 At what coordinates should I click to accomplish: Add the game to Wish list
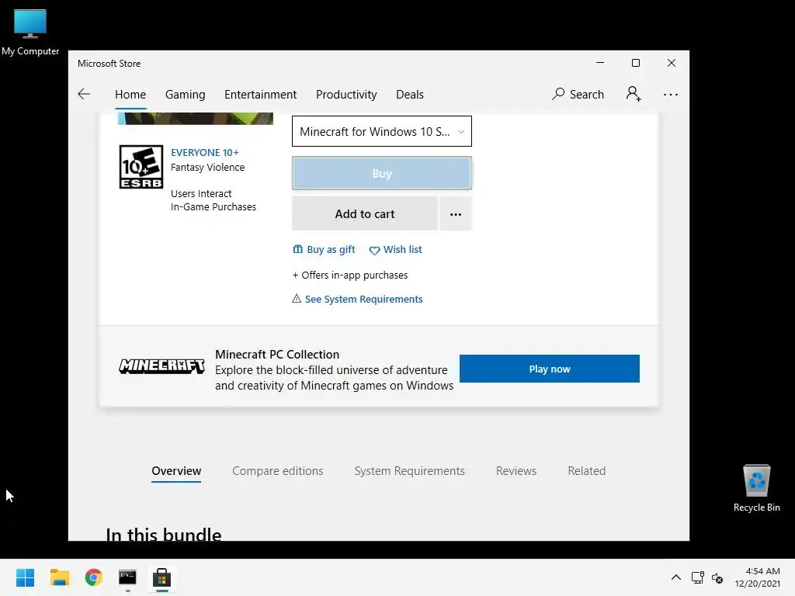[x=395, y=249]
